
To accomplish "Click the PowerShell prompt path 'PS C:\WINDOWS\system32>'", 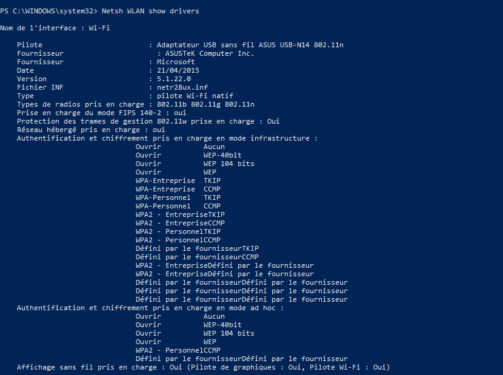I will pos(48,11).
